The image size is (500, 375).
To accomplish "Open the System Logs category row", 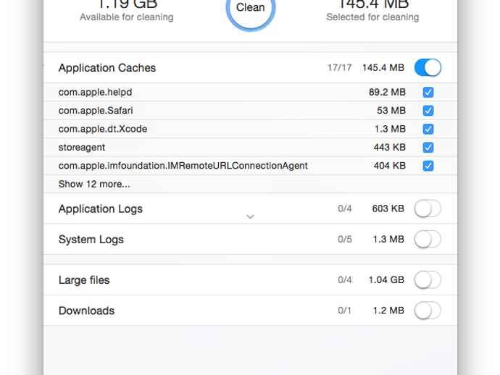I will pyautogui.click(x=91, y=240).
